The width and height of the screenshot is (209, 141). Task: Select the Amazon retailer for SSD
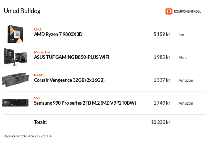pos(186,103)
